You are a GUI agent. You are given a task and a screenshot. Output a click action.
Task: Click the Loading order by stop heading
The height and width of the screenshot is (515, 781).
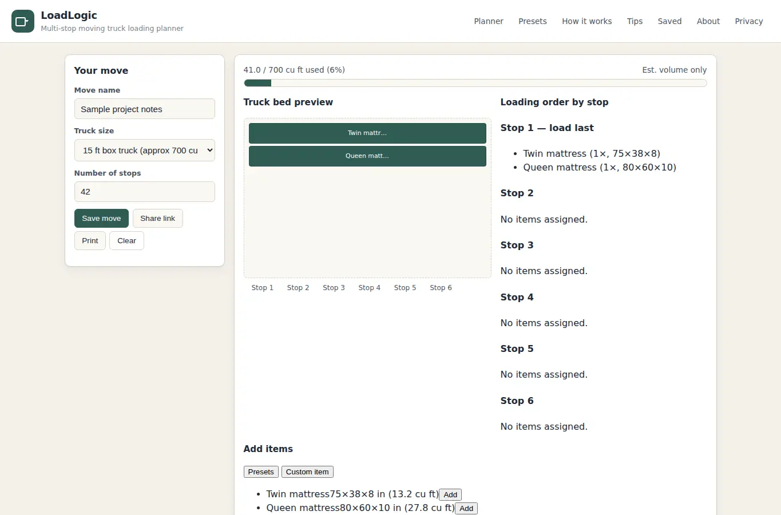point(554,102)
